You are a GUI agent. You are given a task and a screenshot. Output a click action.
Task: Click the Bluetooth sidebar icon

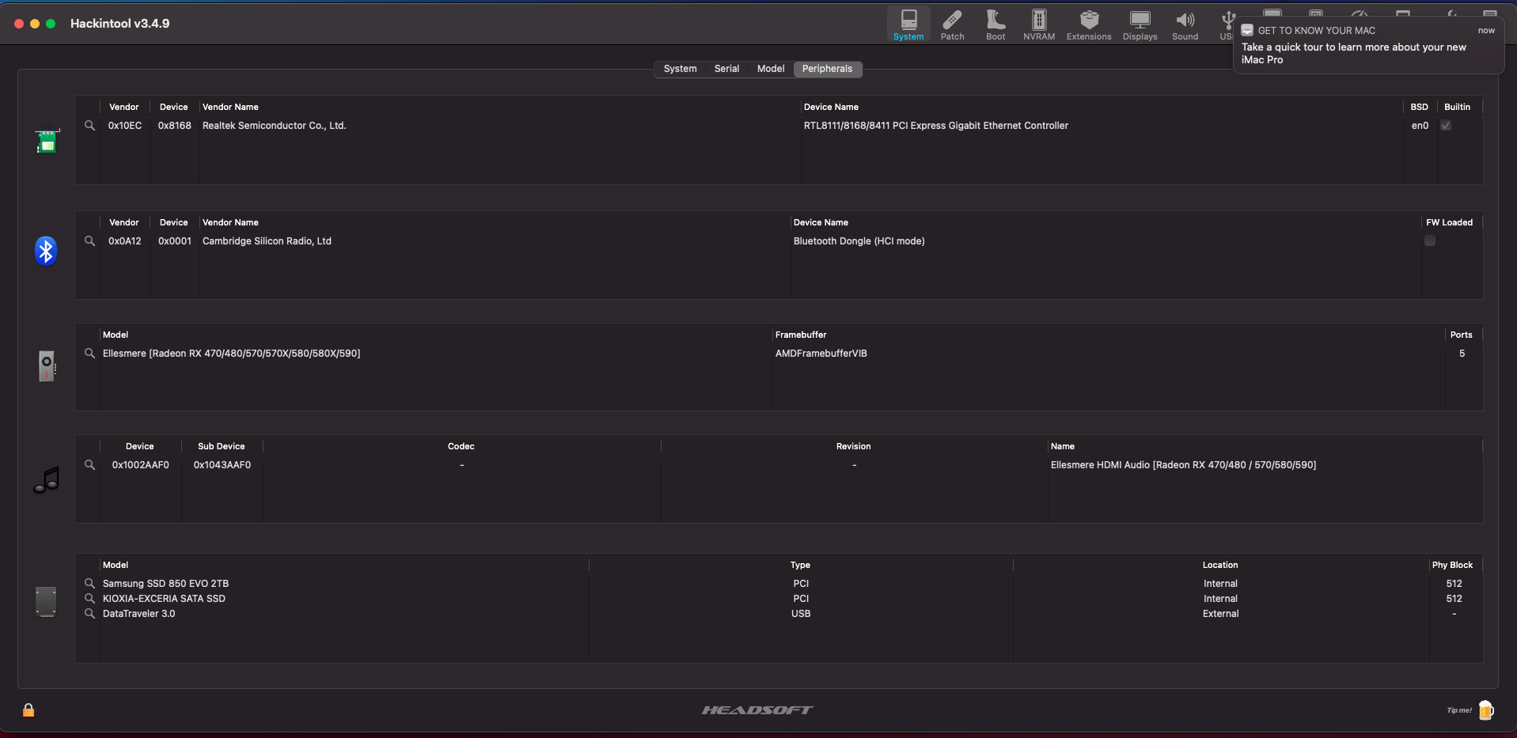[x=45, y=250]
